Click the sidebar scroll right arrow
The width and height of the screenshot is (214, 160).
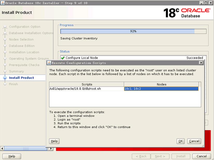pyautogui.click(x=51, y=148)
